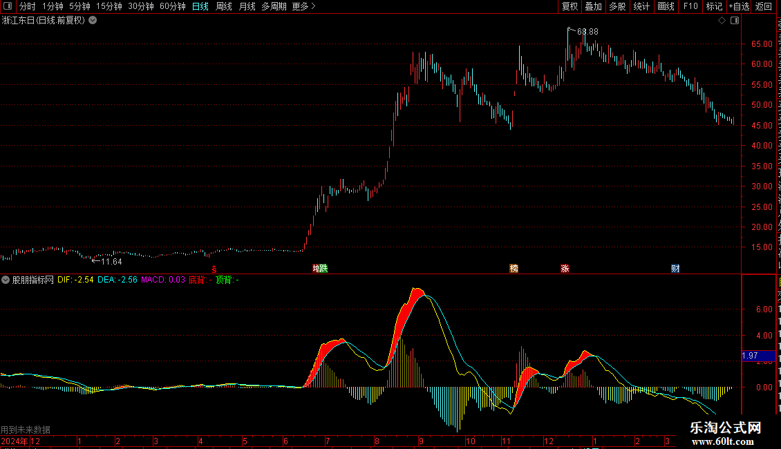
Task: Click the 用到未来数据 notice text
Action: click(26, 430)
